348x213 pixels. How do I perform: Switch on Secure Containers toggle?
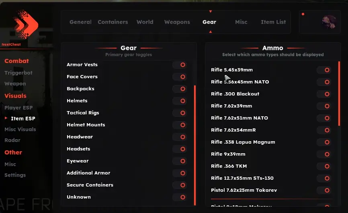(x=180, y=185)
